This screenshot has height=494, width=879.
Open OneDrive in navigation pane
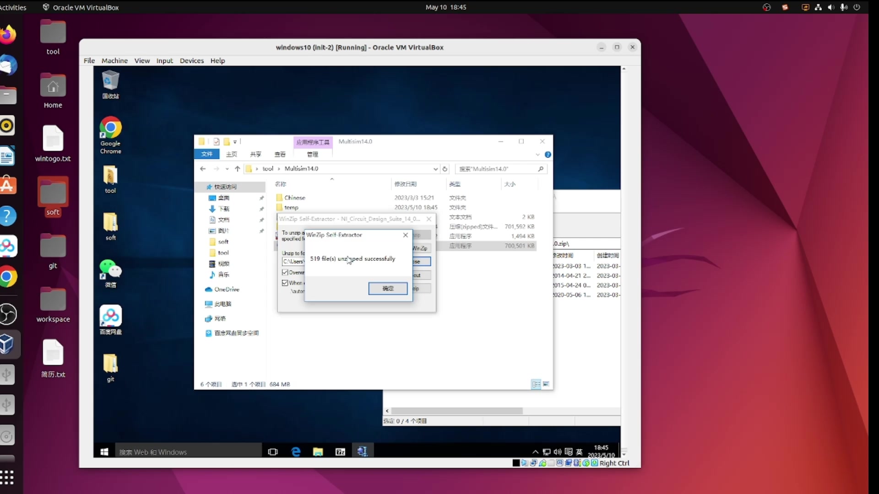tap(227, 290)
